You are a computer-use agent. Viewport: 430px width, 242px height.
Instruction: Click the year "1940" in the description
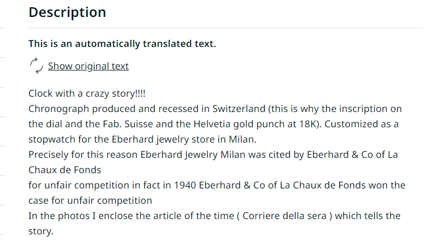coord(186,185)
